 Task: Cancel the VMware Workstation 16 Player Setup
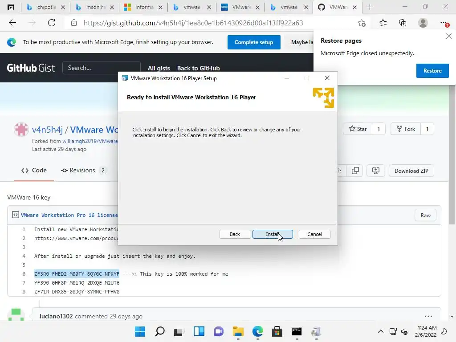[314, 234]
